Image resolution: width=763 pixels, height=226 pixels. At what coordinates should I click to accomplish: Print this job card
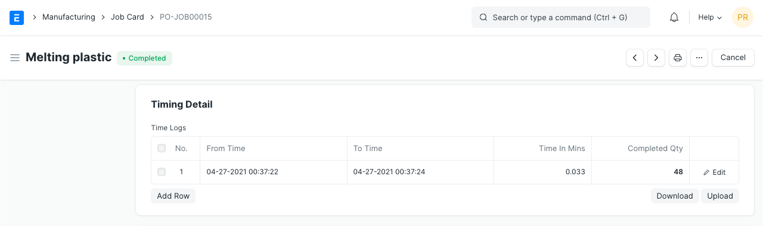click(x=678, y=58)
